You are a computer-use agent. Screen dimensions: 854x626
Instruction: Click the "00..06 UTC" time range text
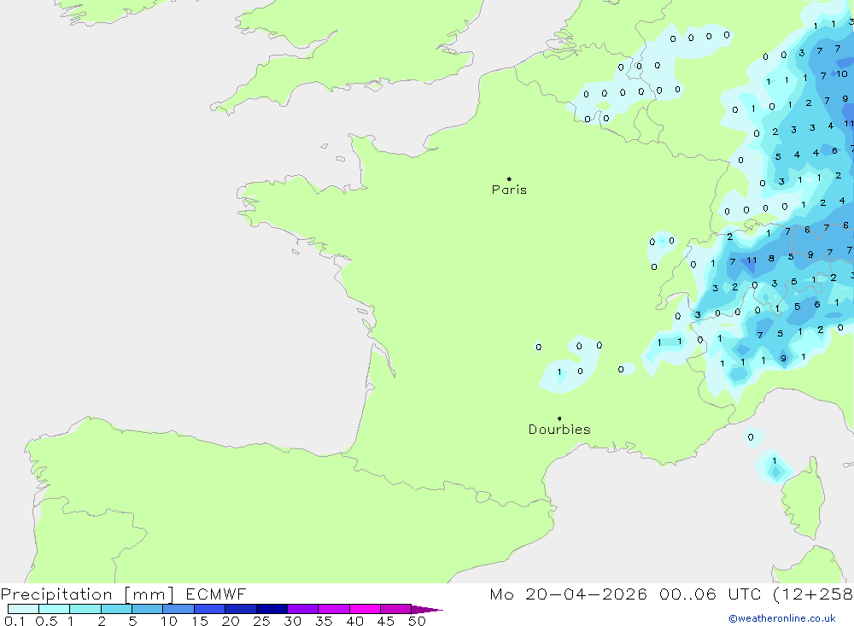(x=705, y=594)
